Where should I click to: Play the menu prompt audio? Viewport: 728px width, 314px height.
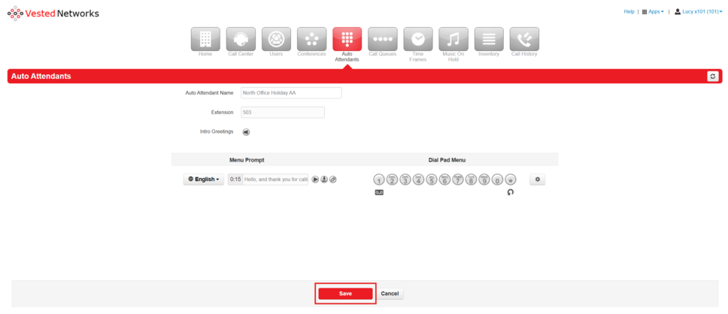(x=315, y=180)
